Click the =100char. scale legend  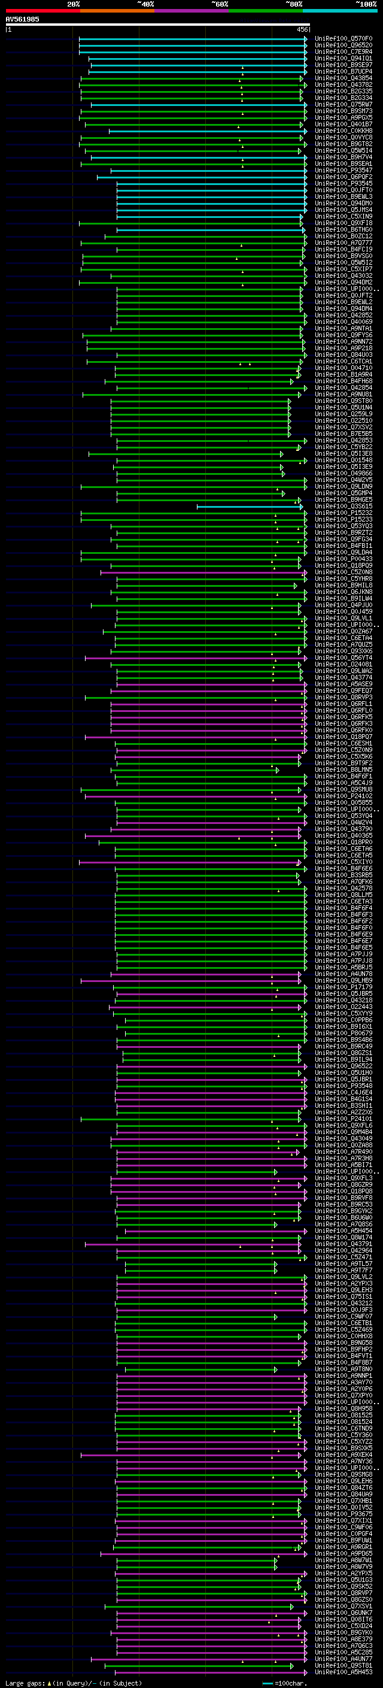(285, 1683)
